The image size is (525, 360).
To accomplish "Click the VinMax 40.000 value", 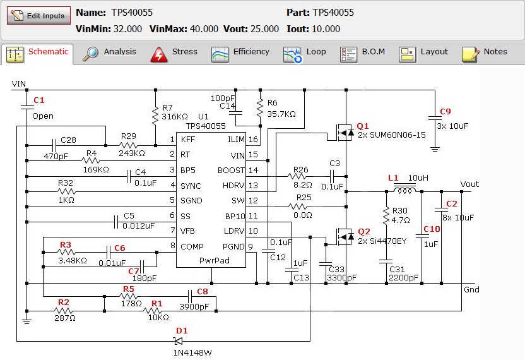I will (x=204, y=29).
